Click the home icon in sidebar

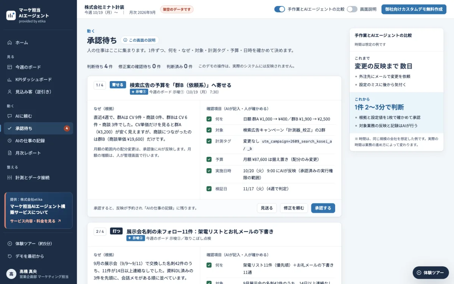tap(10, 42)
